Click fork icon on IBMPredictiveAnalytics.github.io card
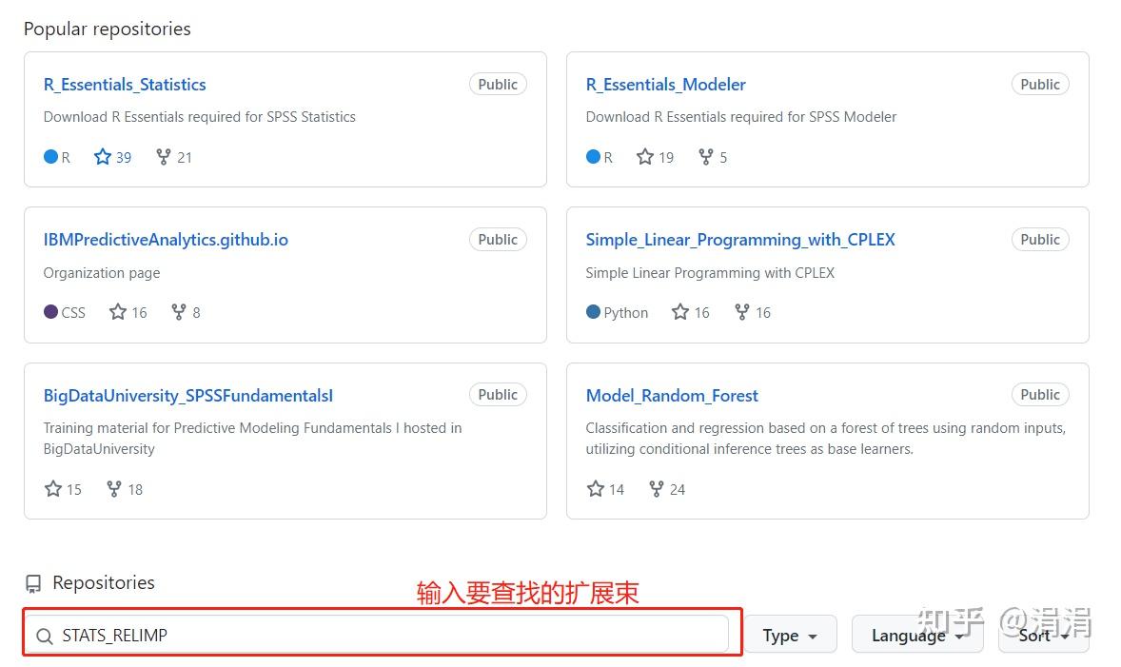1121x667 pixels. (179, 312)
